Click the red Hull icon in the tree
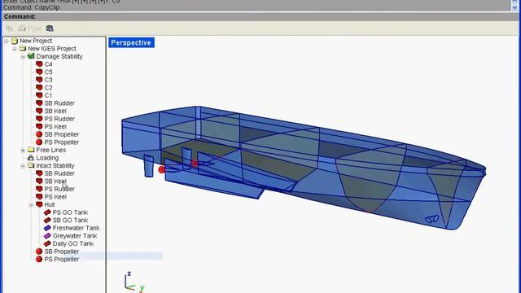Viewport: 521px width, 293px height. 39,204
